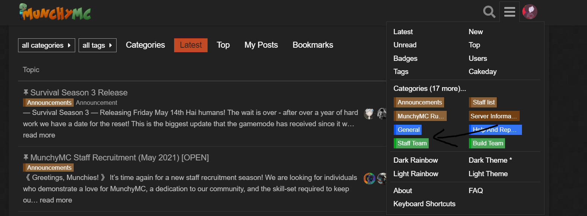Expand Categories (17 more)... link
Screen dimensions: 587x216
pyautogui.click(x=430, y=89)
